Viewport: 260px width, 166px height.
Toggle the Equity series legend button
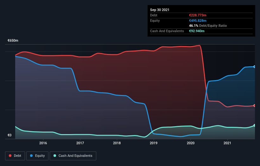click(37, 156)
